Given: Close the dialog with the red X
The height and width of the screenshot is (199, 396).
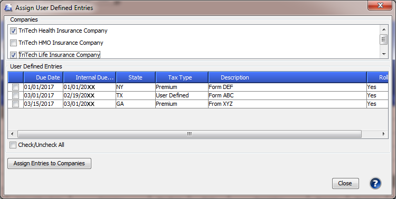Looking at the screenshot, I should (380, 5).
